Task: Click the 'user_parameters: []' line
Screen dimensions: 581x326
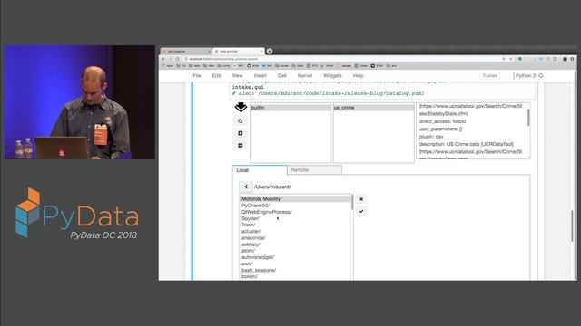Action: (x=440, y=129)
